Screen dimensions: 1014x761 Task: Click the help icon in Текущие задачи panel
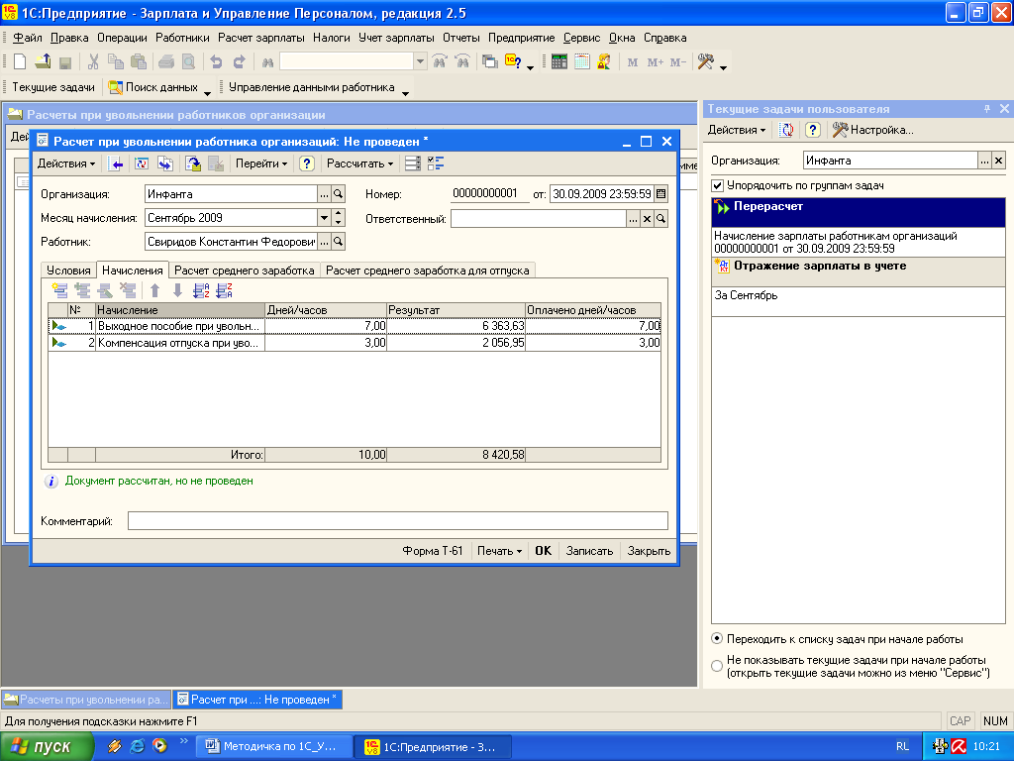tap(813, 130)
